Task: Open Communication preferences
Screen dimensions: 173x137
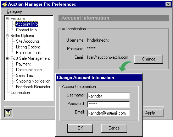Action: coord(29,70)
